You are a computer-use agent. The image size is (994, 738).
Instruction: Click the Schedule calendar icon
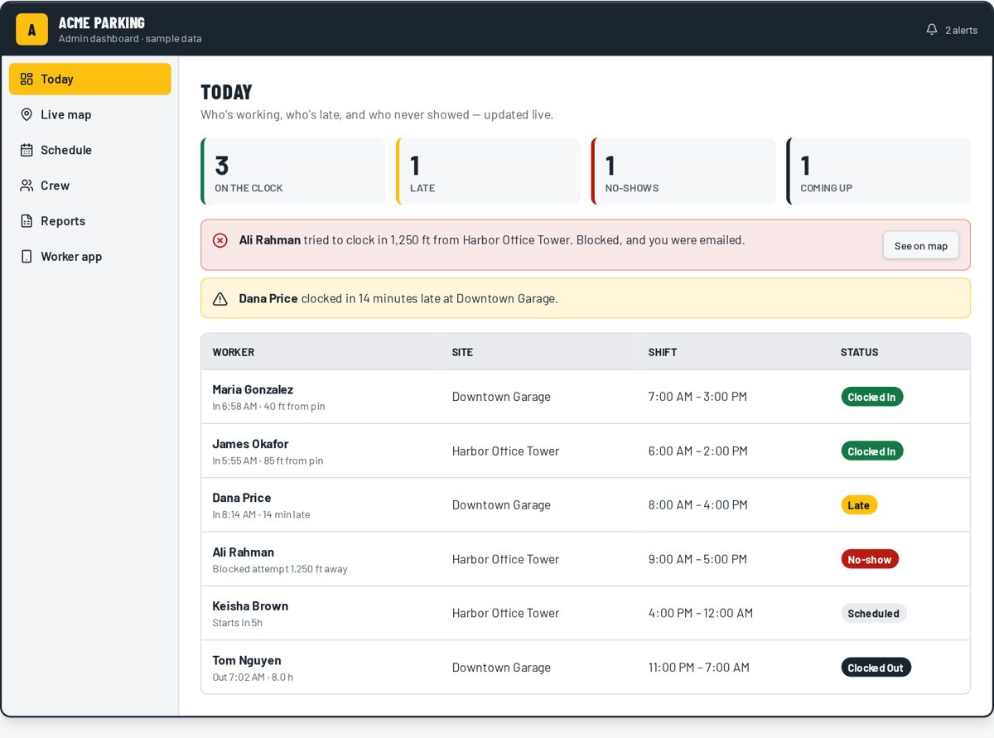27,150
